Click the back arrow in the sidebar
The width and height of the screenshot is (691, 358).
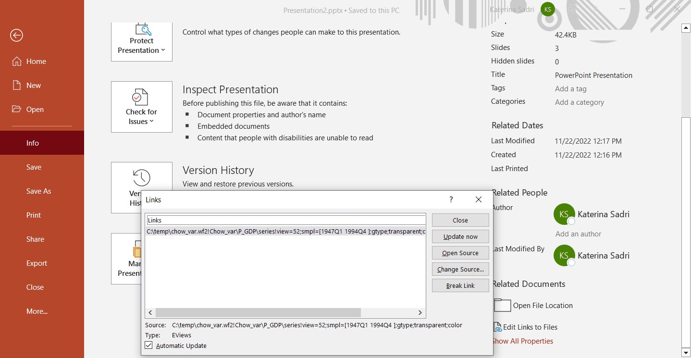(16, 35)
